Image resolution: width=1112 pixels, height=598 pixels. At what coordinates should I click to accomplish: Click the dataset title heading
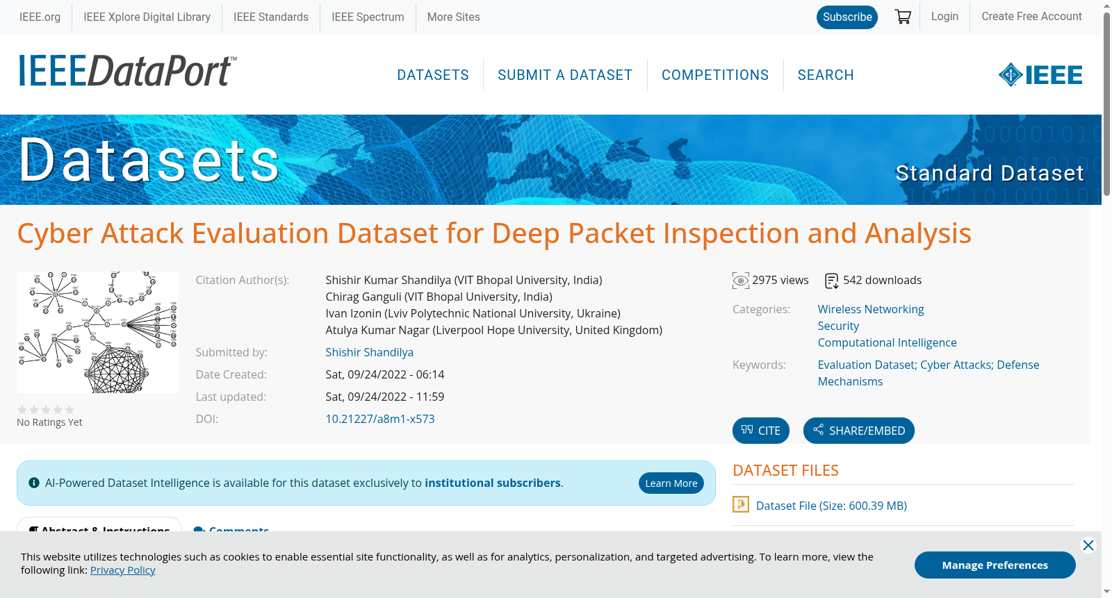[x=494, y=234]
